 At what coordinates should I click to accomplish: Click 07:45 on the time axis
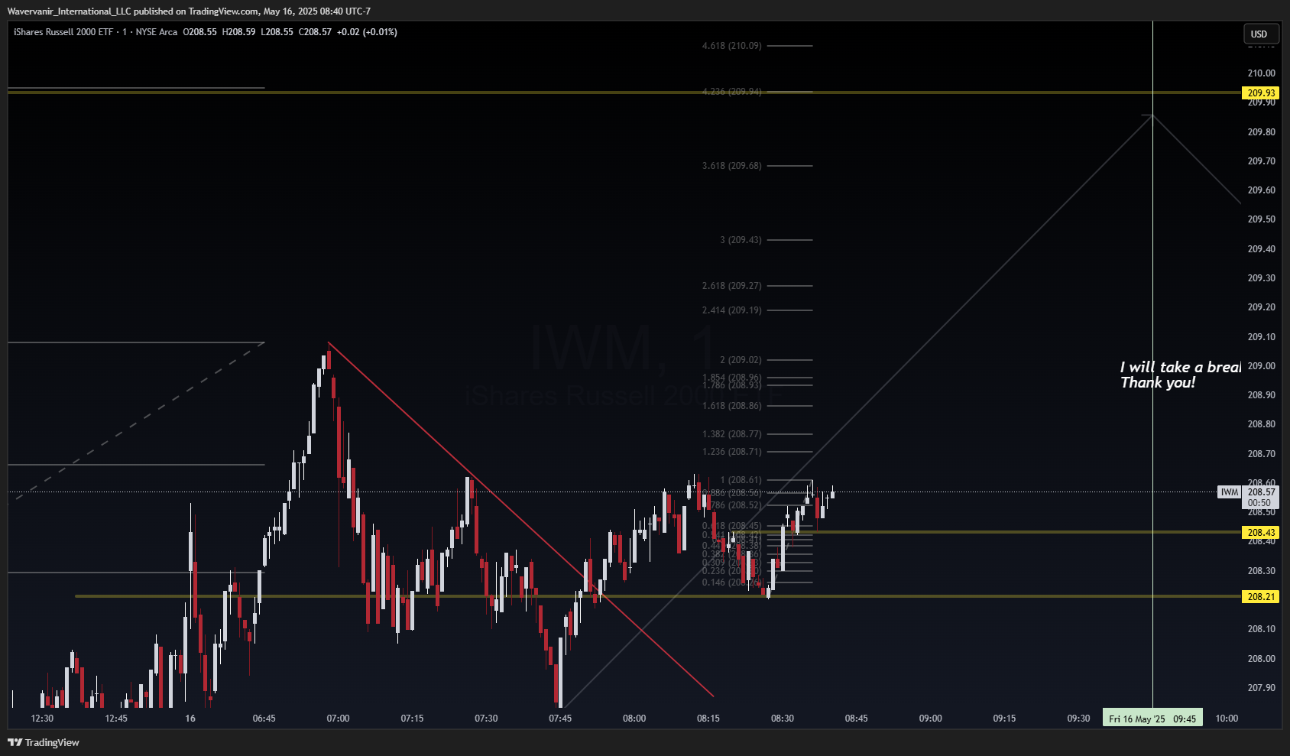[x=560, y=719]
